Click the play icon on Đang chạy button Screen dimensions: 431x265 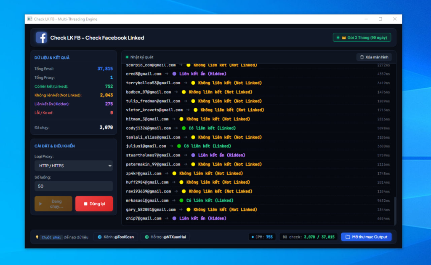click(40, 203)
